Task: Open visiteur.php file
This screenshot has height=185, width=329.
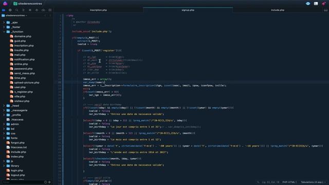Action: [x=22, y=101]
